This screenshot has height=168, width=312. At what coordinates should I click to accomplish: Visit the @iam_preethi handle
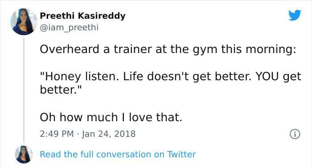[x=69, y=28]
